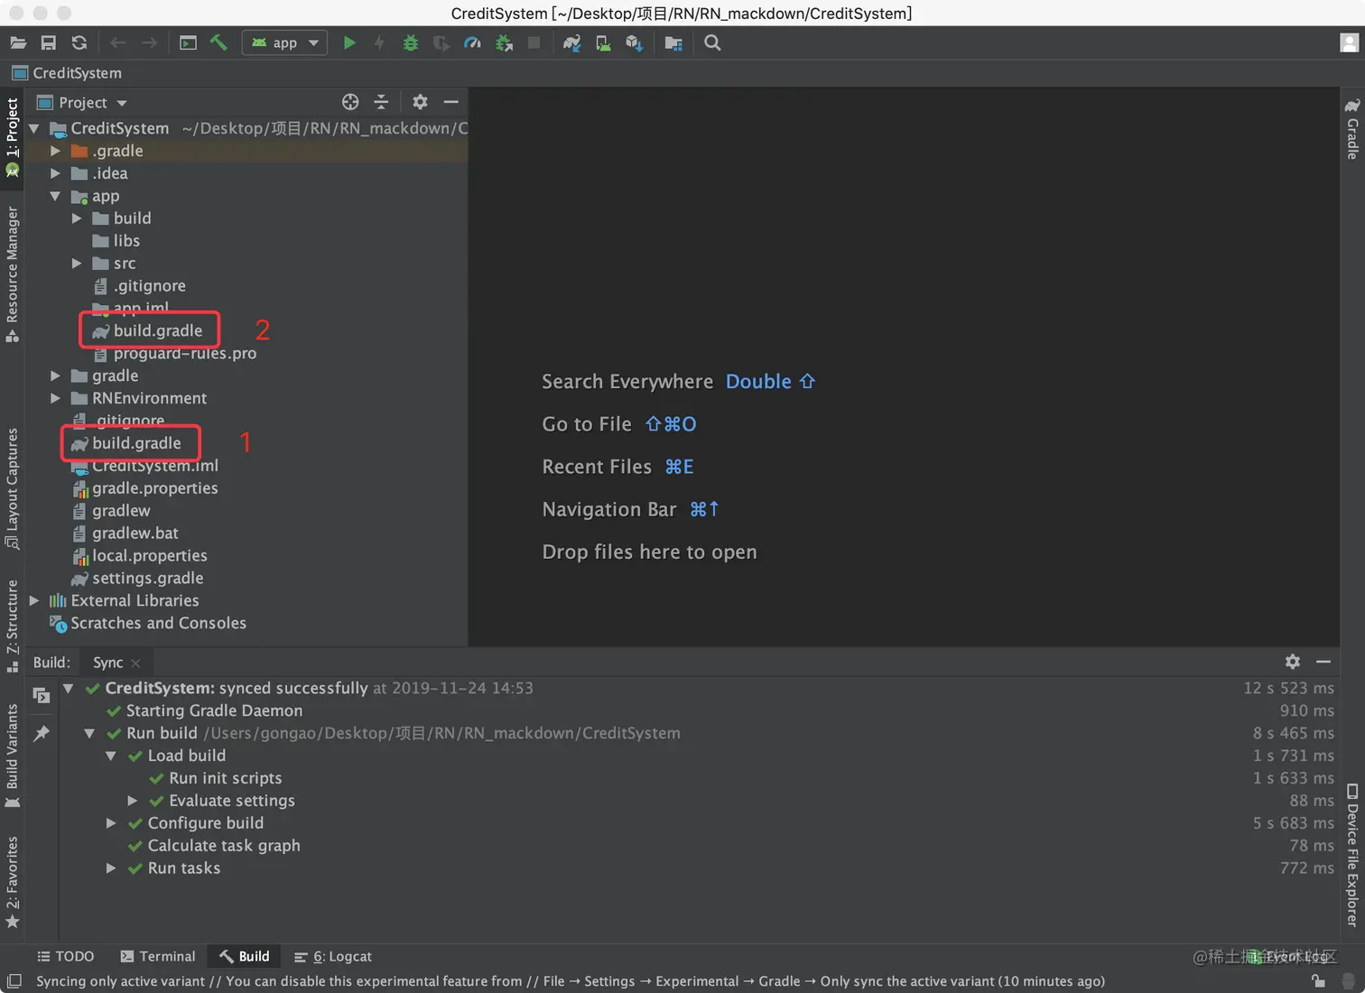The height and width of the screenshot is (993, 1365).
Task: Open the Project Structure icon
Action: tap(673, 42)
